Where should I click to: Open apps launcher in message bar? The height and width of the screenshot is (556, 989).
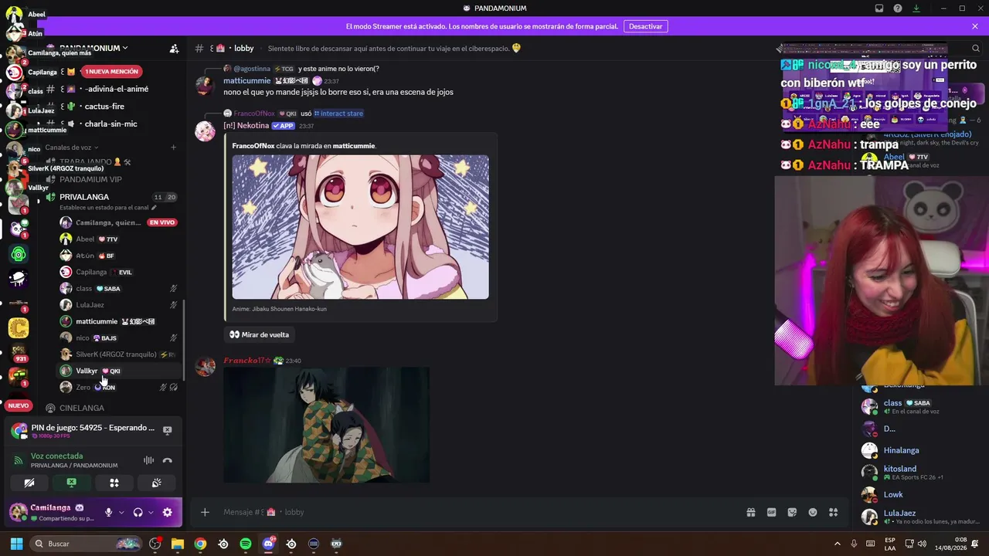(833, 512)
